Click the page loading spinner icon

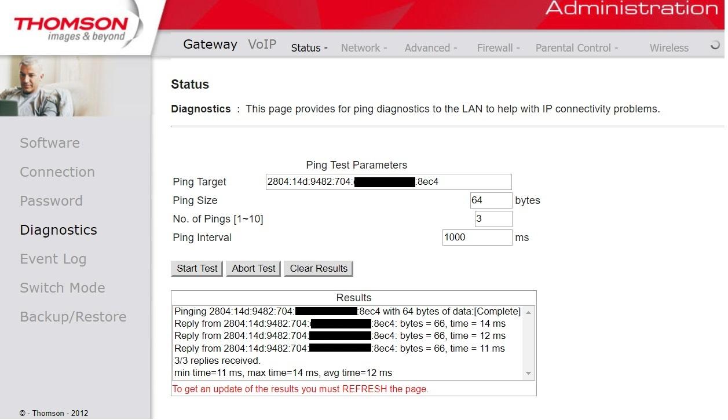click(715, 45)
